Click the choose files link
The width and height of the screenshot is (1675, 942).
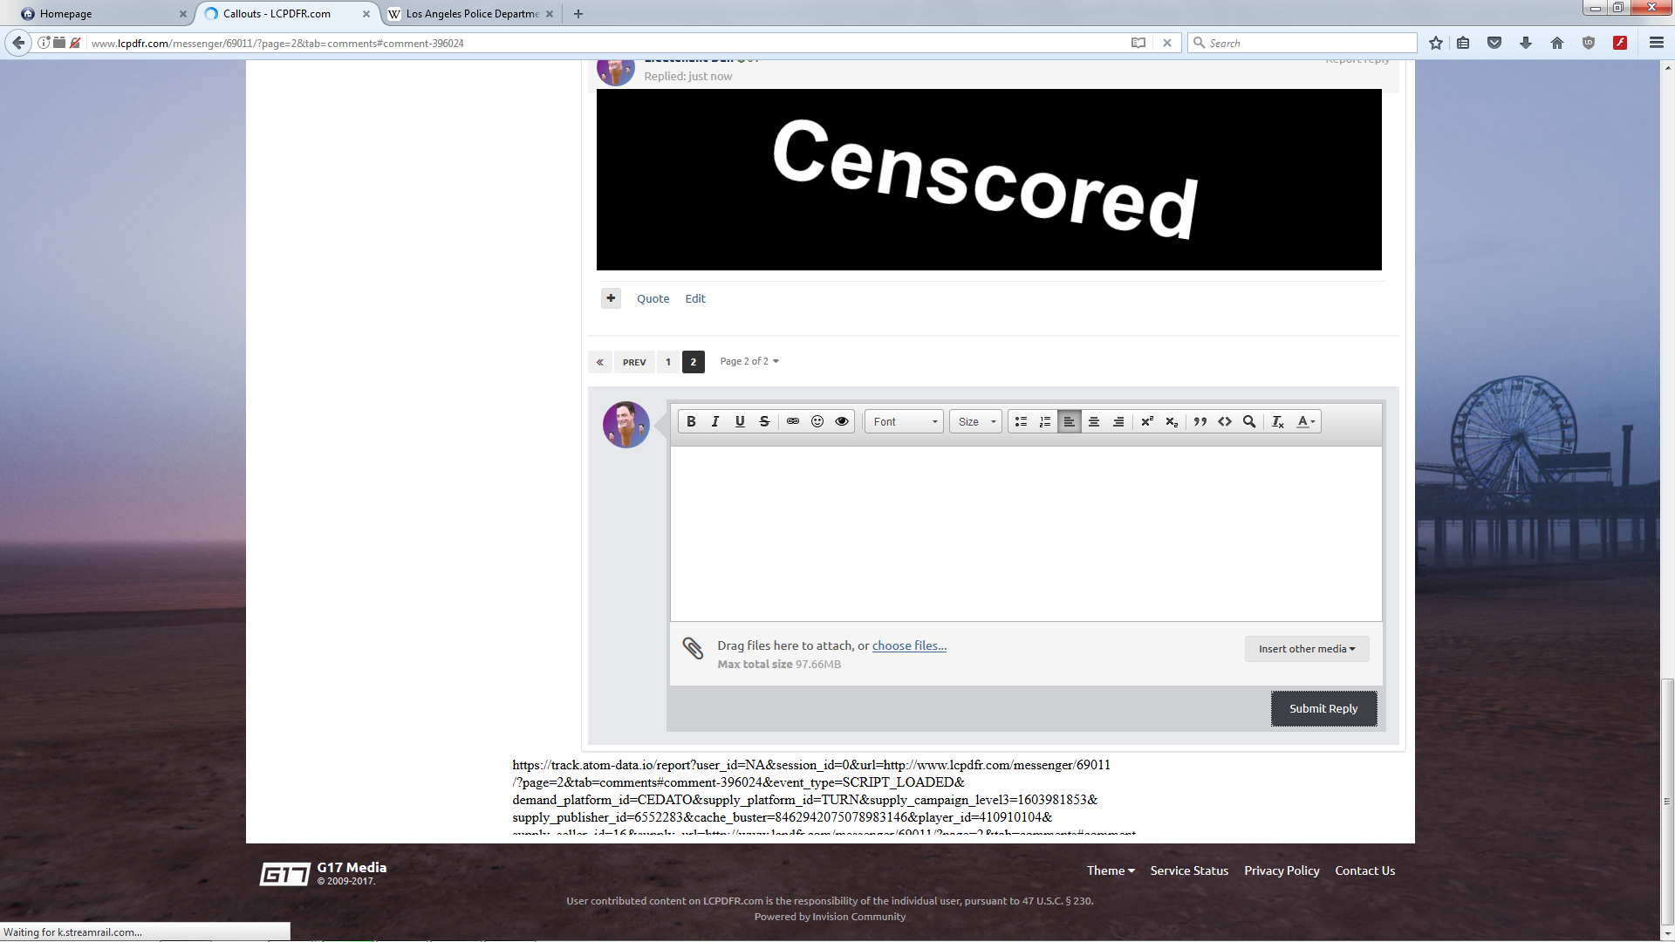coord(909,645)
